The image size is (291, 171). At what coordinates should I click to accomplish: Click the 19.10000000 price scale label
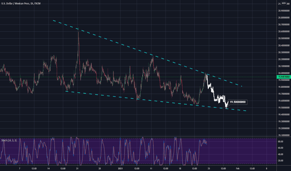284,135
